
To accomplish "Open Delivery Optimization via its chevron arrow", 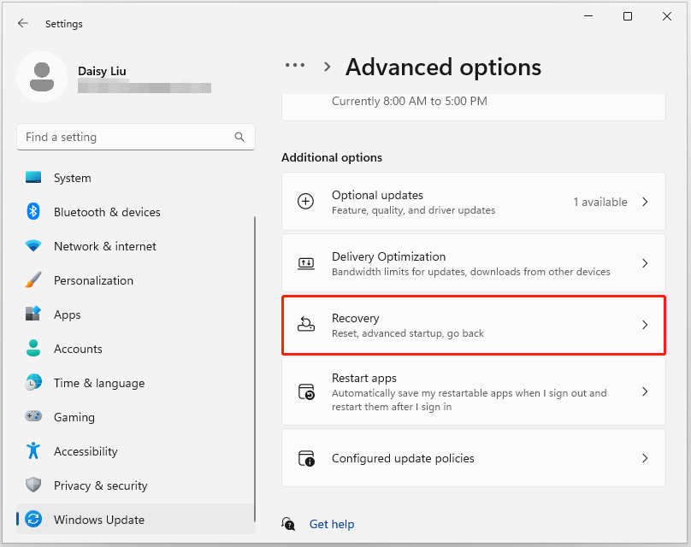I will (645, 264).
